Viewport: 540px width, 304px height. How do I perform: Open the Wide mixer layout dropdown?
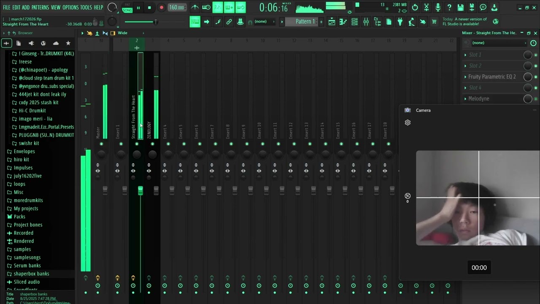click(x=131, y=33)
